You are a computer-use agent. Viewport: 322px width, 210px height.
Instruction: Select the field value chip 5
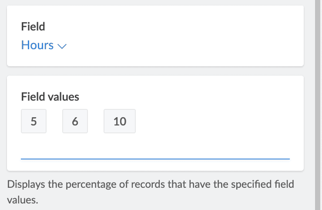[34, 121]
